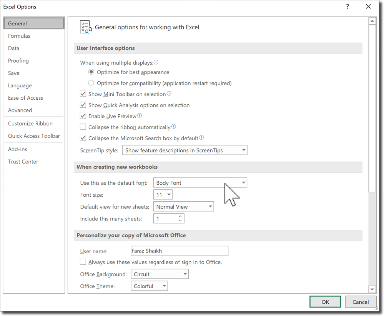Uncheck Show Mini Toolbar on selection
Viewport: 384px width, 316px height.
point(83,94)
